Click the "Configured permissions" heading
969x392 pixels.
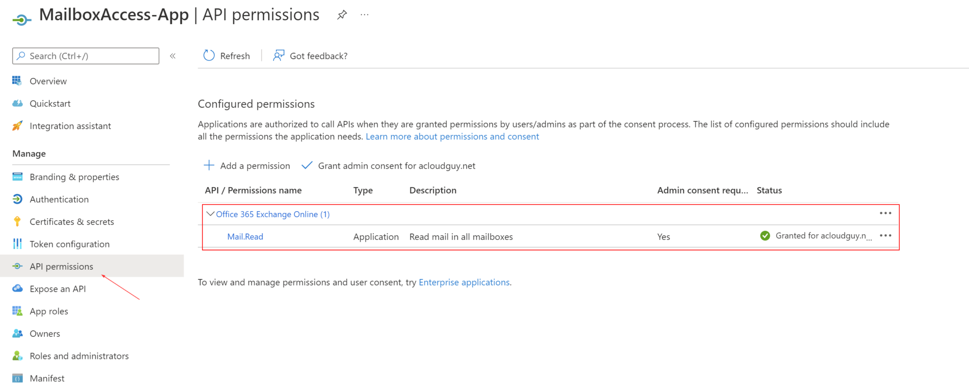click(256, 104)
